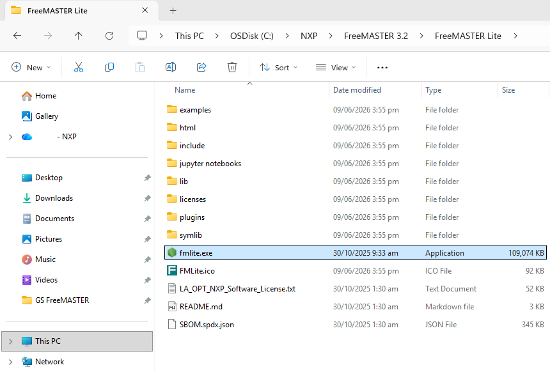The width and height of the screenshot is (550, 372).
Task: Open the See more ellipsis menu
Action: (x=382, y=68)
